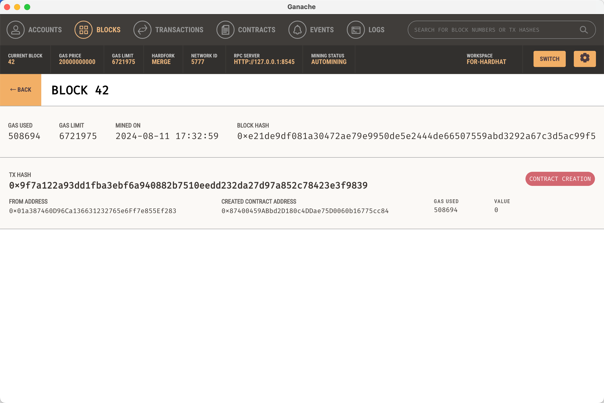
Task: Click the created contract address 0x87400459...
Action: click(305, 211)
